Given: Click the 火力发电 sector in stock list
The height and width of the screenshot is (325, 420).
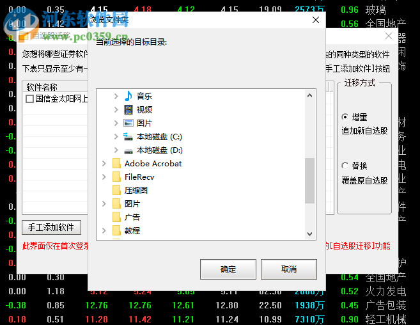Looking at the screenshot, I should [385, 291].
